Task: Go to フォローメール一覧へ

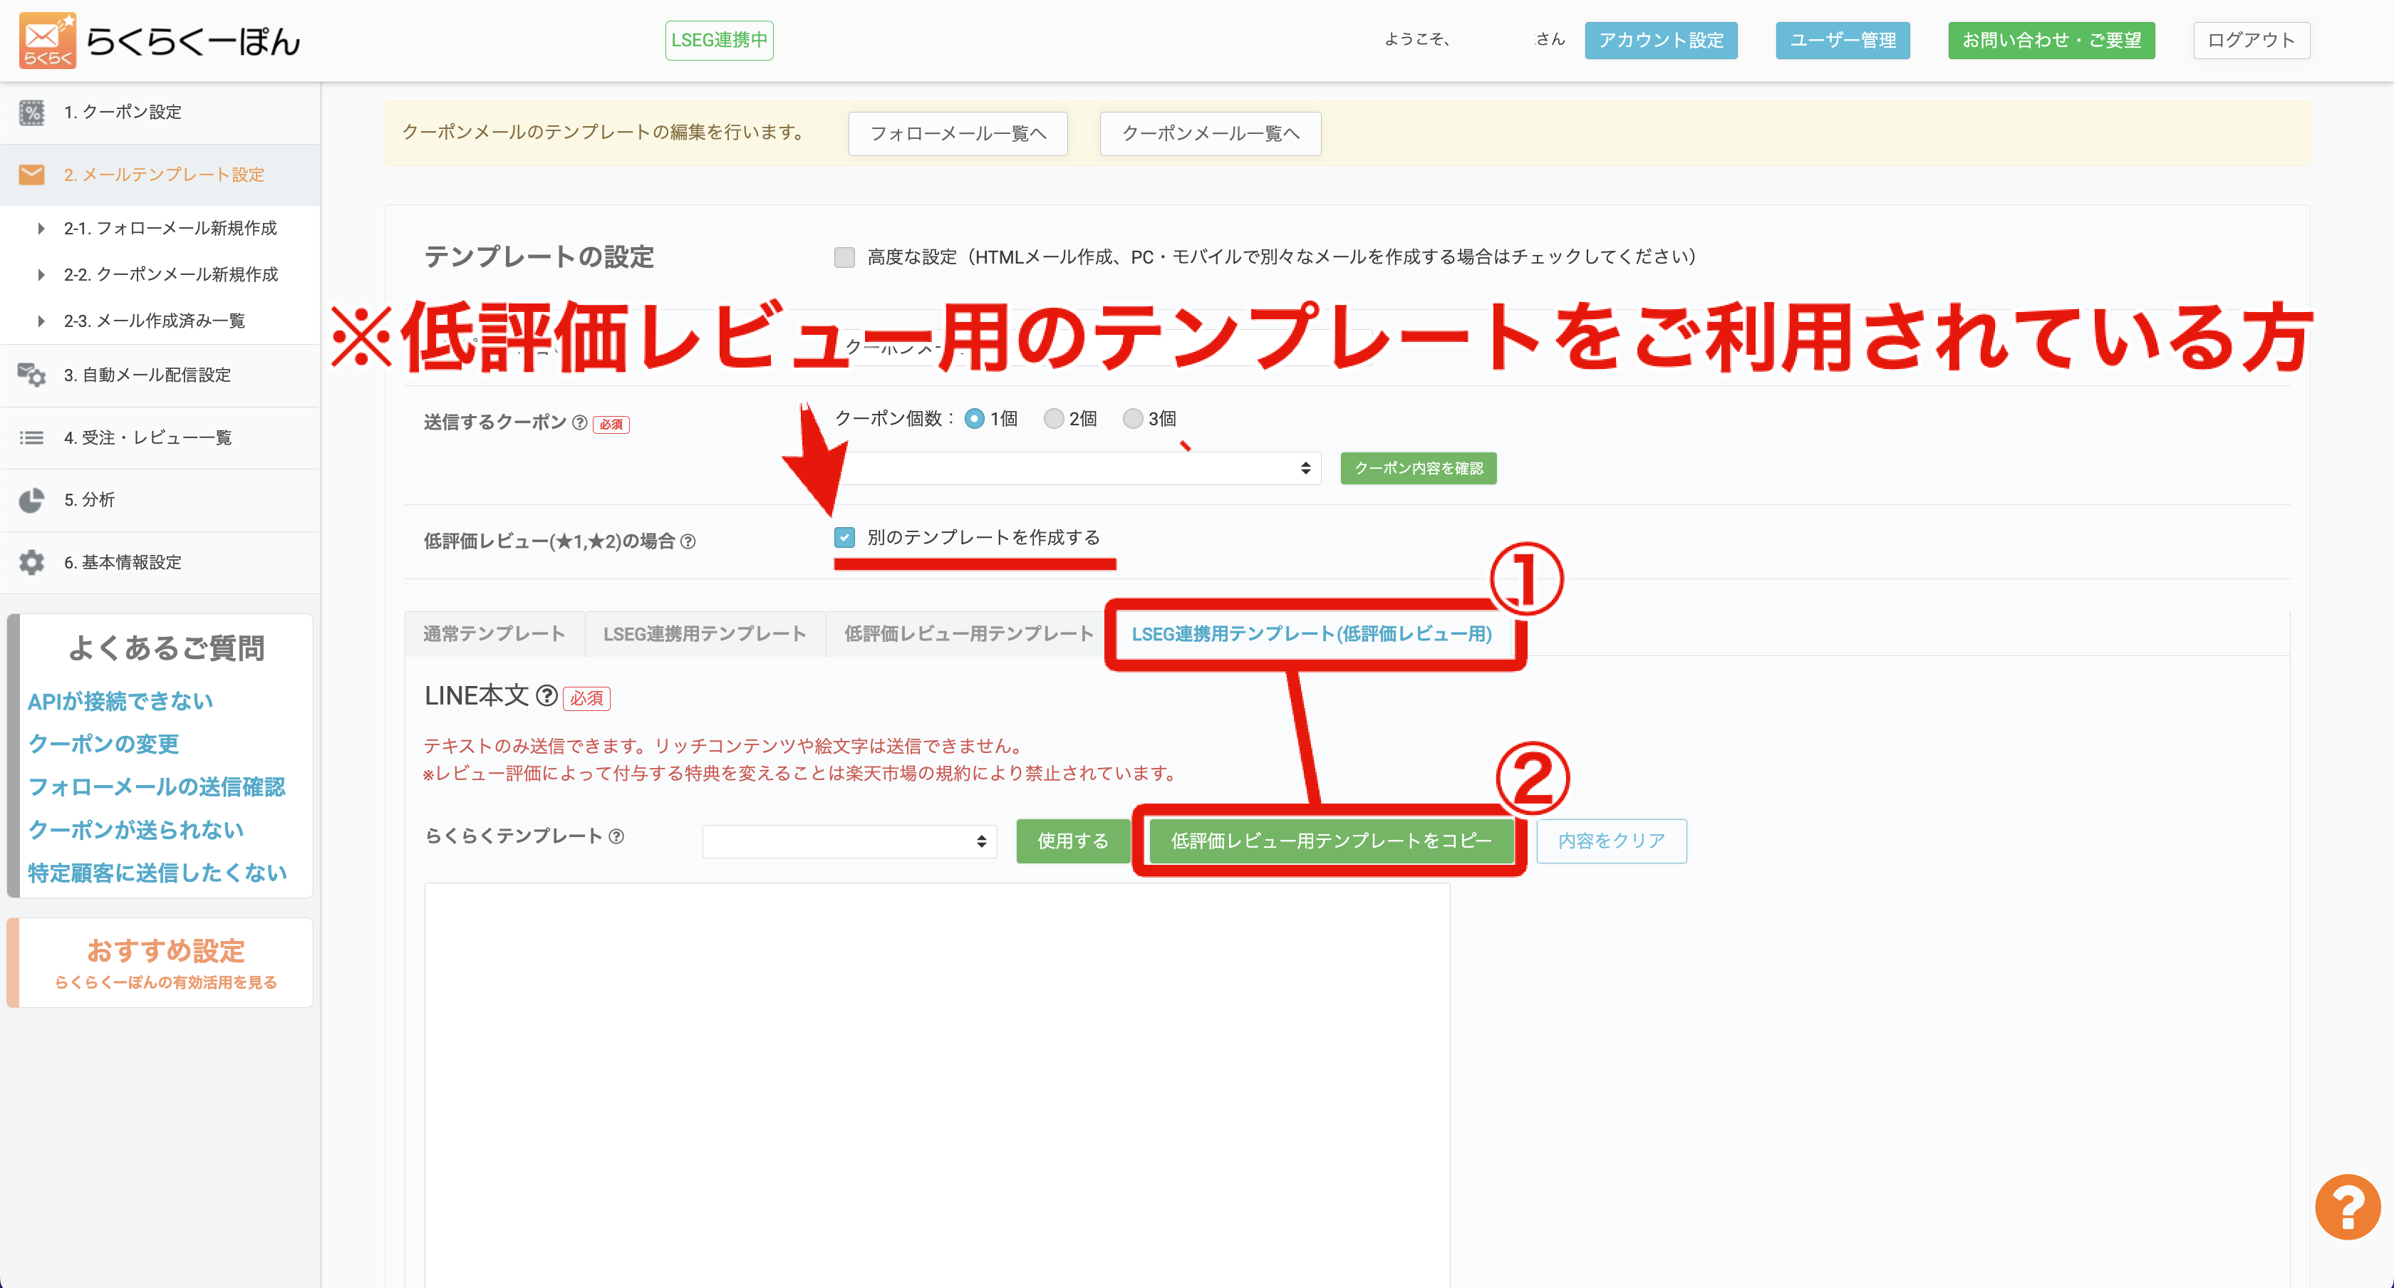Action: [x=957, y=134]
